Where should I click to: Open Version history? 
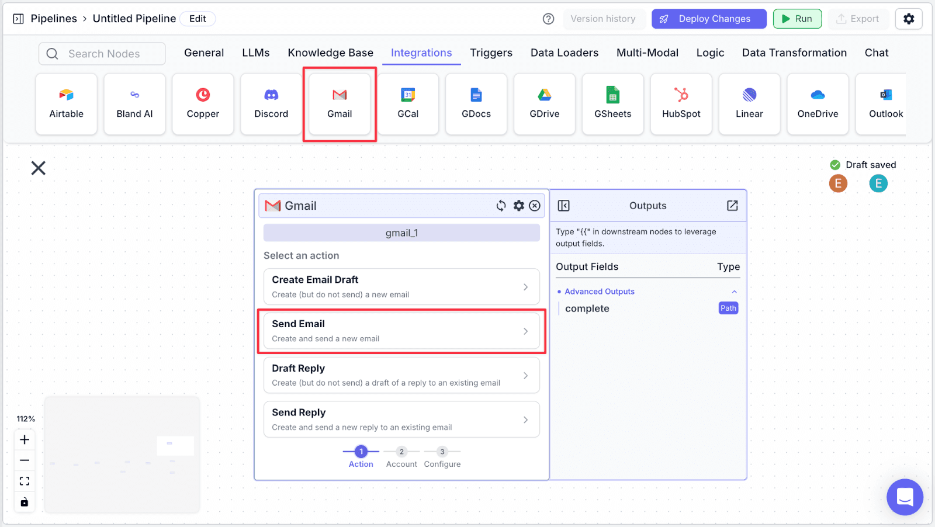(603, 19)
